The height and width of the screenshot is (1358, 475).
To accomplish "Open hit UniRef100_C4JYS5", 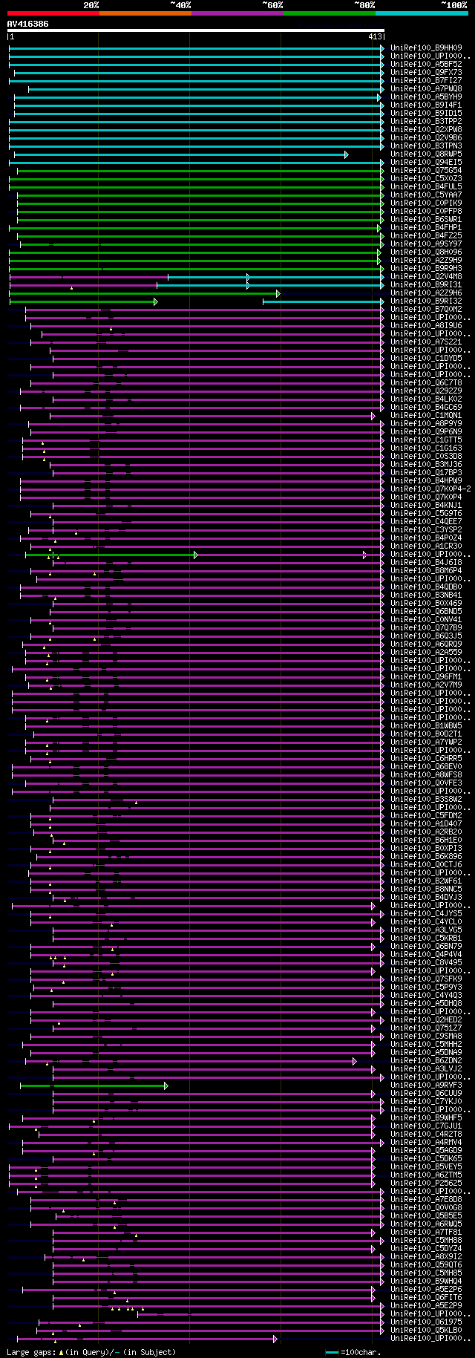I will (x=426, y=914).
